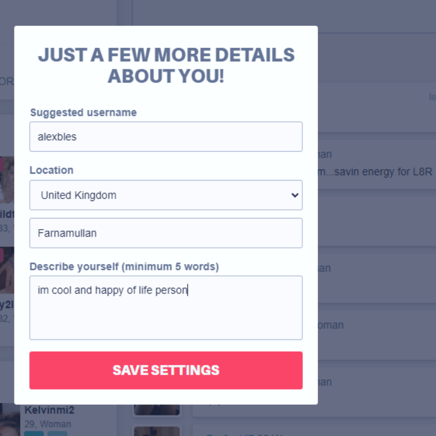
Task: Click the chevron arrow on Location selector
Action: click(x=294, y=195)
